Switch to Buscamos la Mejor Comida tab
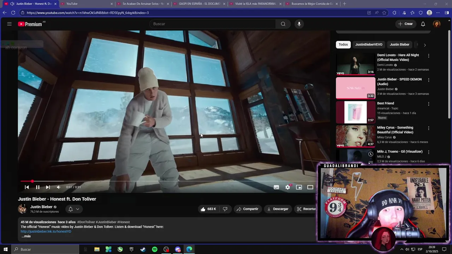The width and height of the screenshot is (452, 254). tap(311, 4)
